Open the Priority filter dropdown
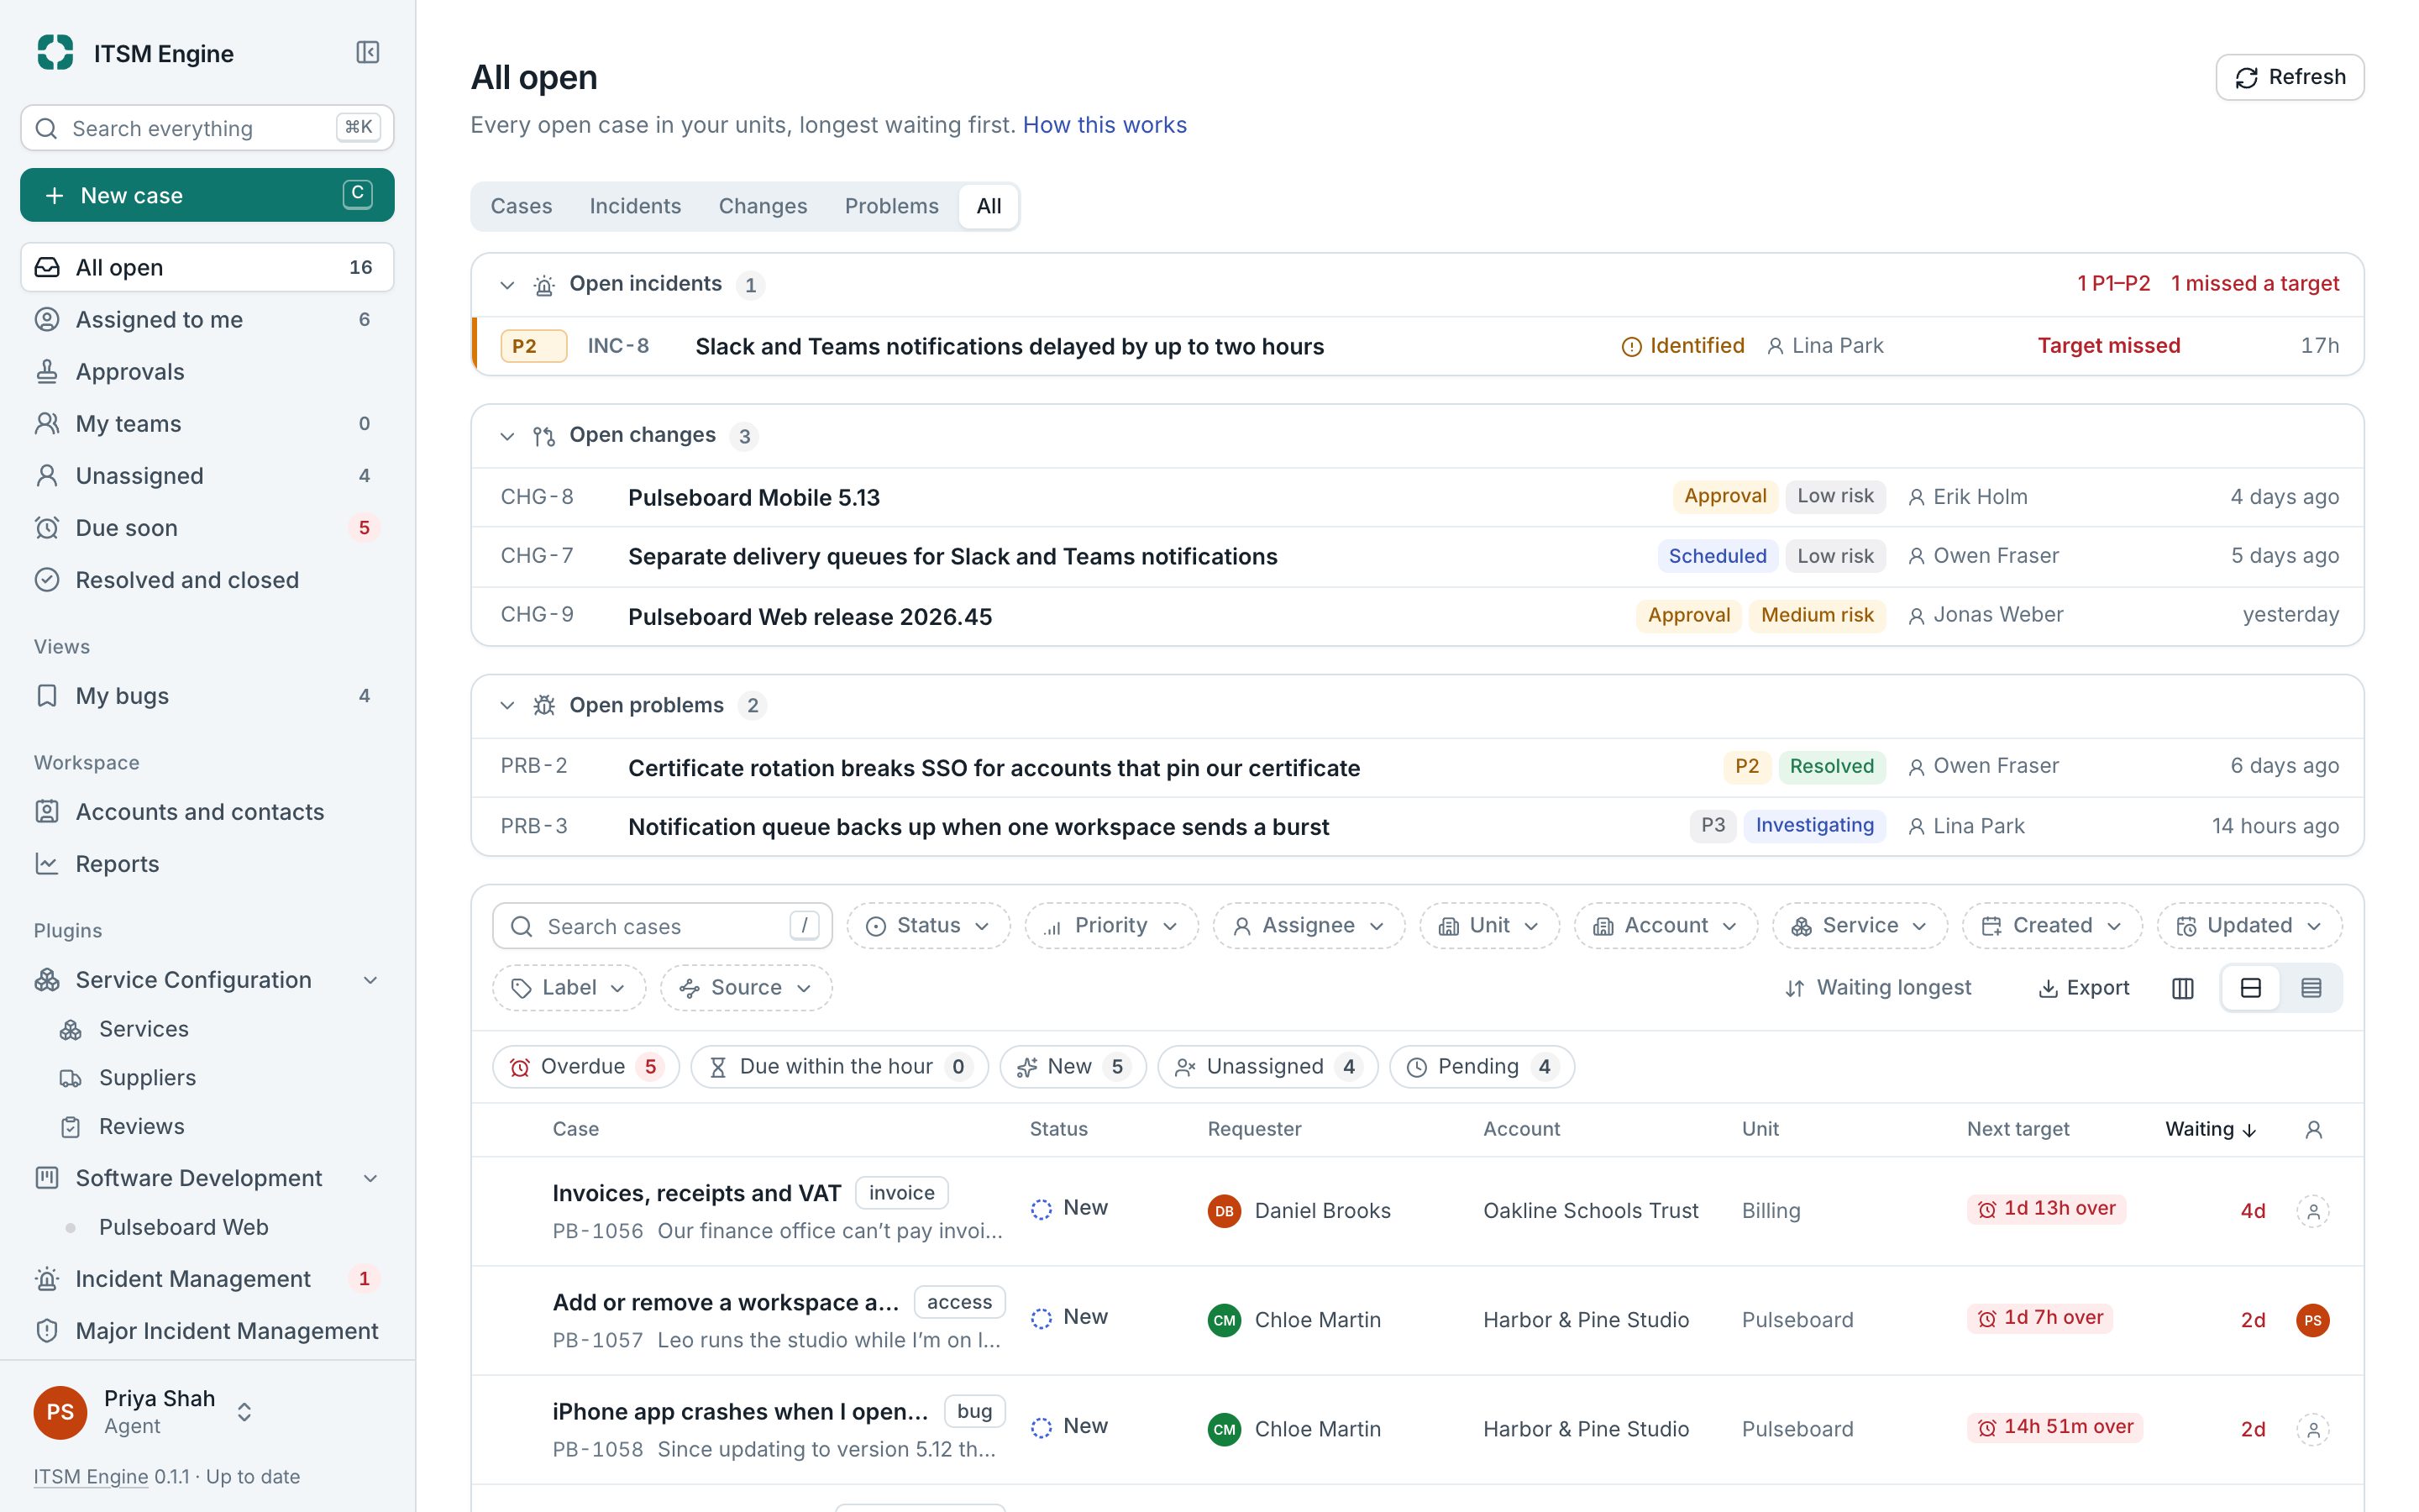Screen dimensions: 2419x1512 point(1110,926)
